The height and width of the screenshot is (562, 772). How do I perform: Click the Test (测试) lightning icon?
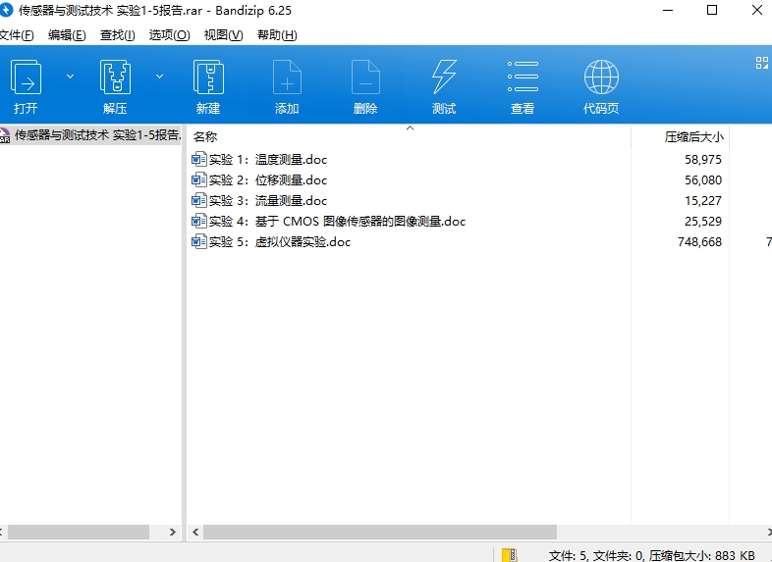point(444,77)
